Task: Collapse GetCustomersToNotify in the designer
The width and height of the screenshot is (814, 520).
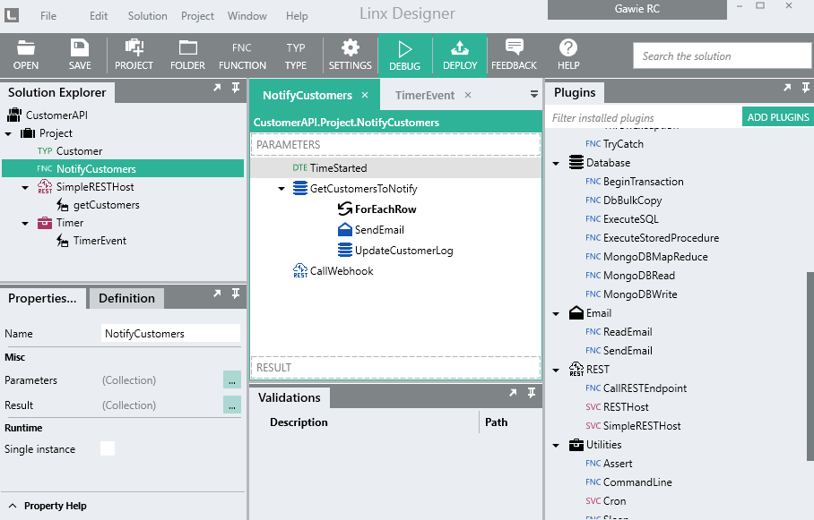Action: click(281, 189)
